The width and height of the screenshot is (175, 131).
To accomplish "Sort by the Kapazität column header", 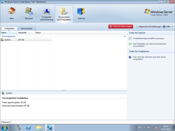I will [26, 33].
